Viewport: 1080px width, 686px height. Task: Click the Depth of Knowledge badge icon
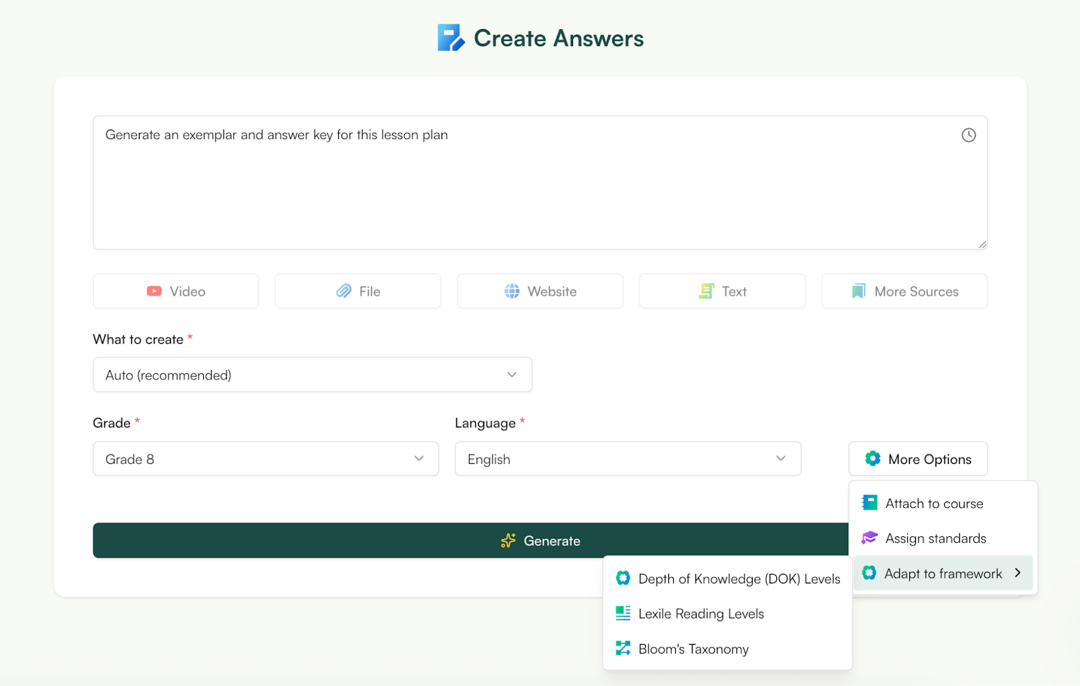coord(622,578)
